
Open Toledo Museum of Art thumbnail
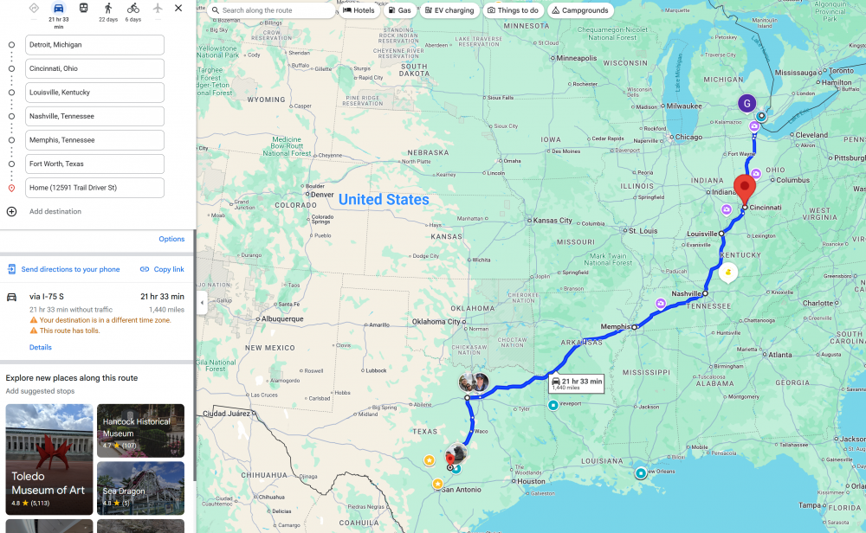click(49, 459)
